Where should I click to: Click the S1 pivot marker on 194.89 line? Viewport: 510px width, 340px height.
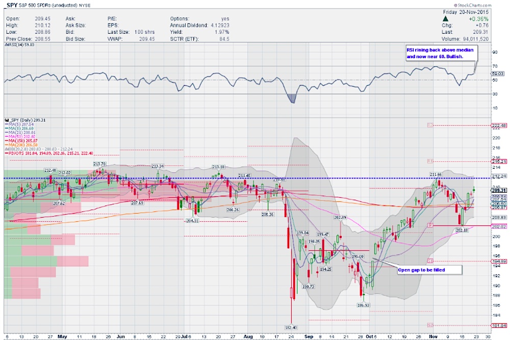click(x=430, y=261)
